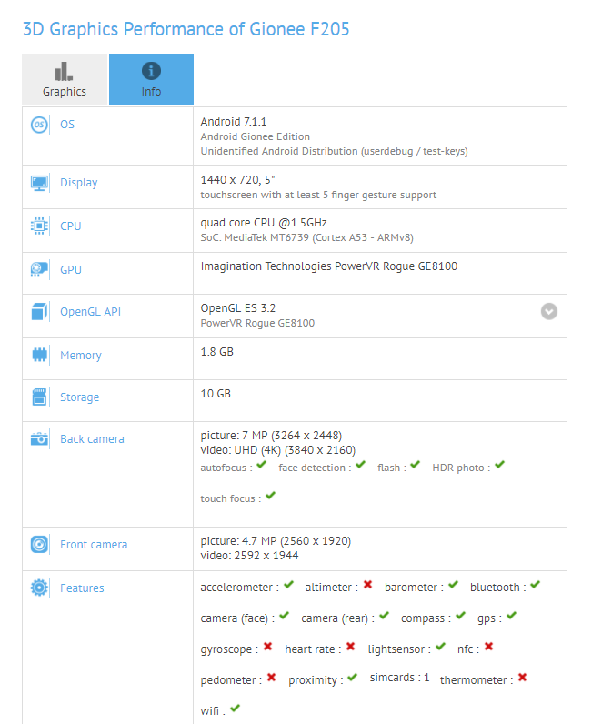Click the Back camera label
592x724 pixels.
coord(93,439)
